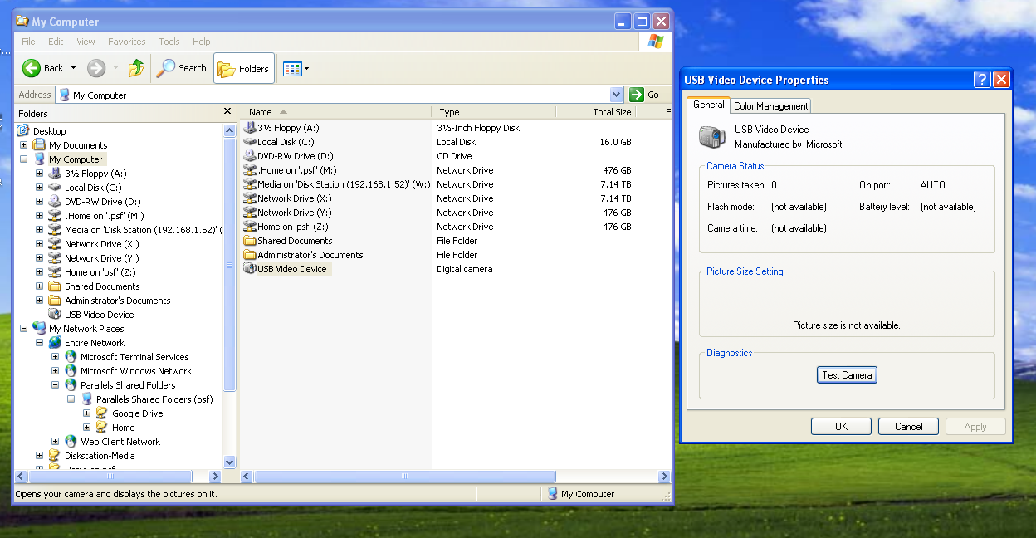Viewport: 1036px width, 538px height.
Task: Open the Tools menu
Action: click(x=169, y=42)
